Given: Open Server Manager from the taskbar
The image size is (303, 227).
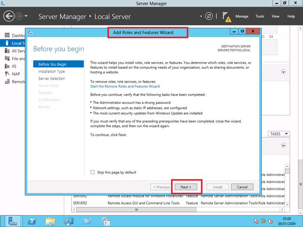Looking at the screenshot, I should coord(13,221).
